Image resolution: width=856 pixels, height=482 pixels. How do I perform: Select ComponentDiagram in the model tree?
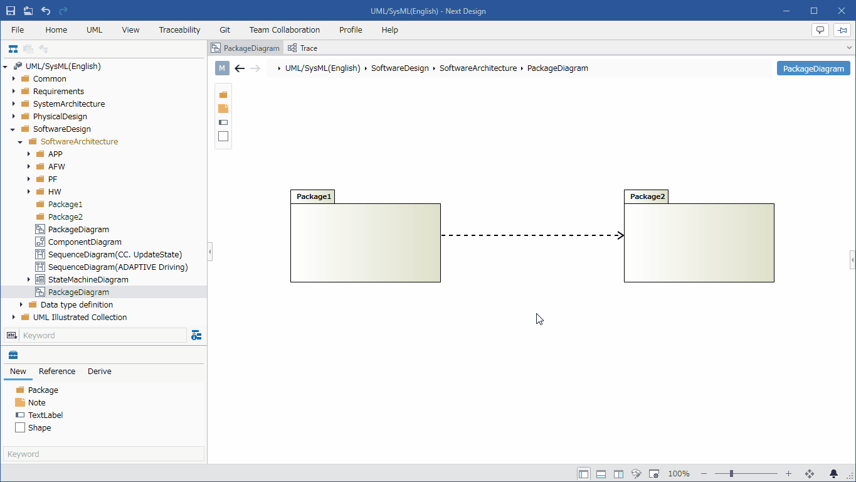pos(85,242)
